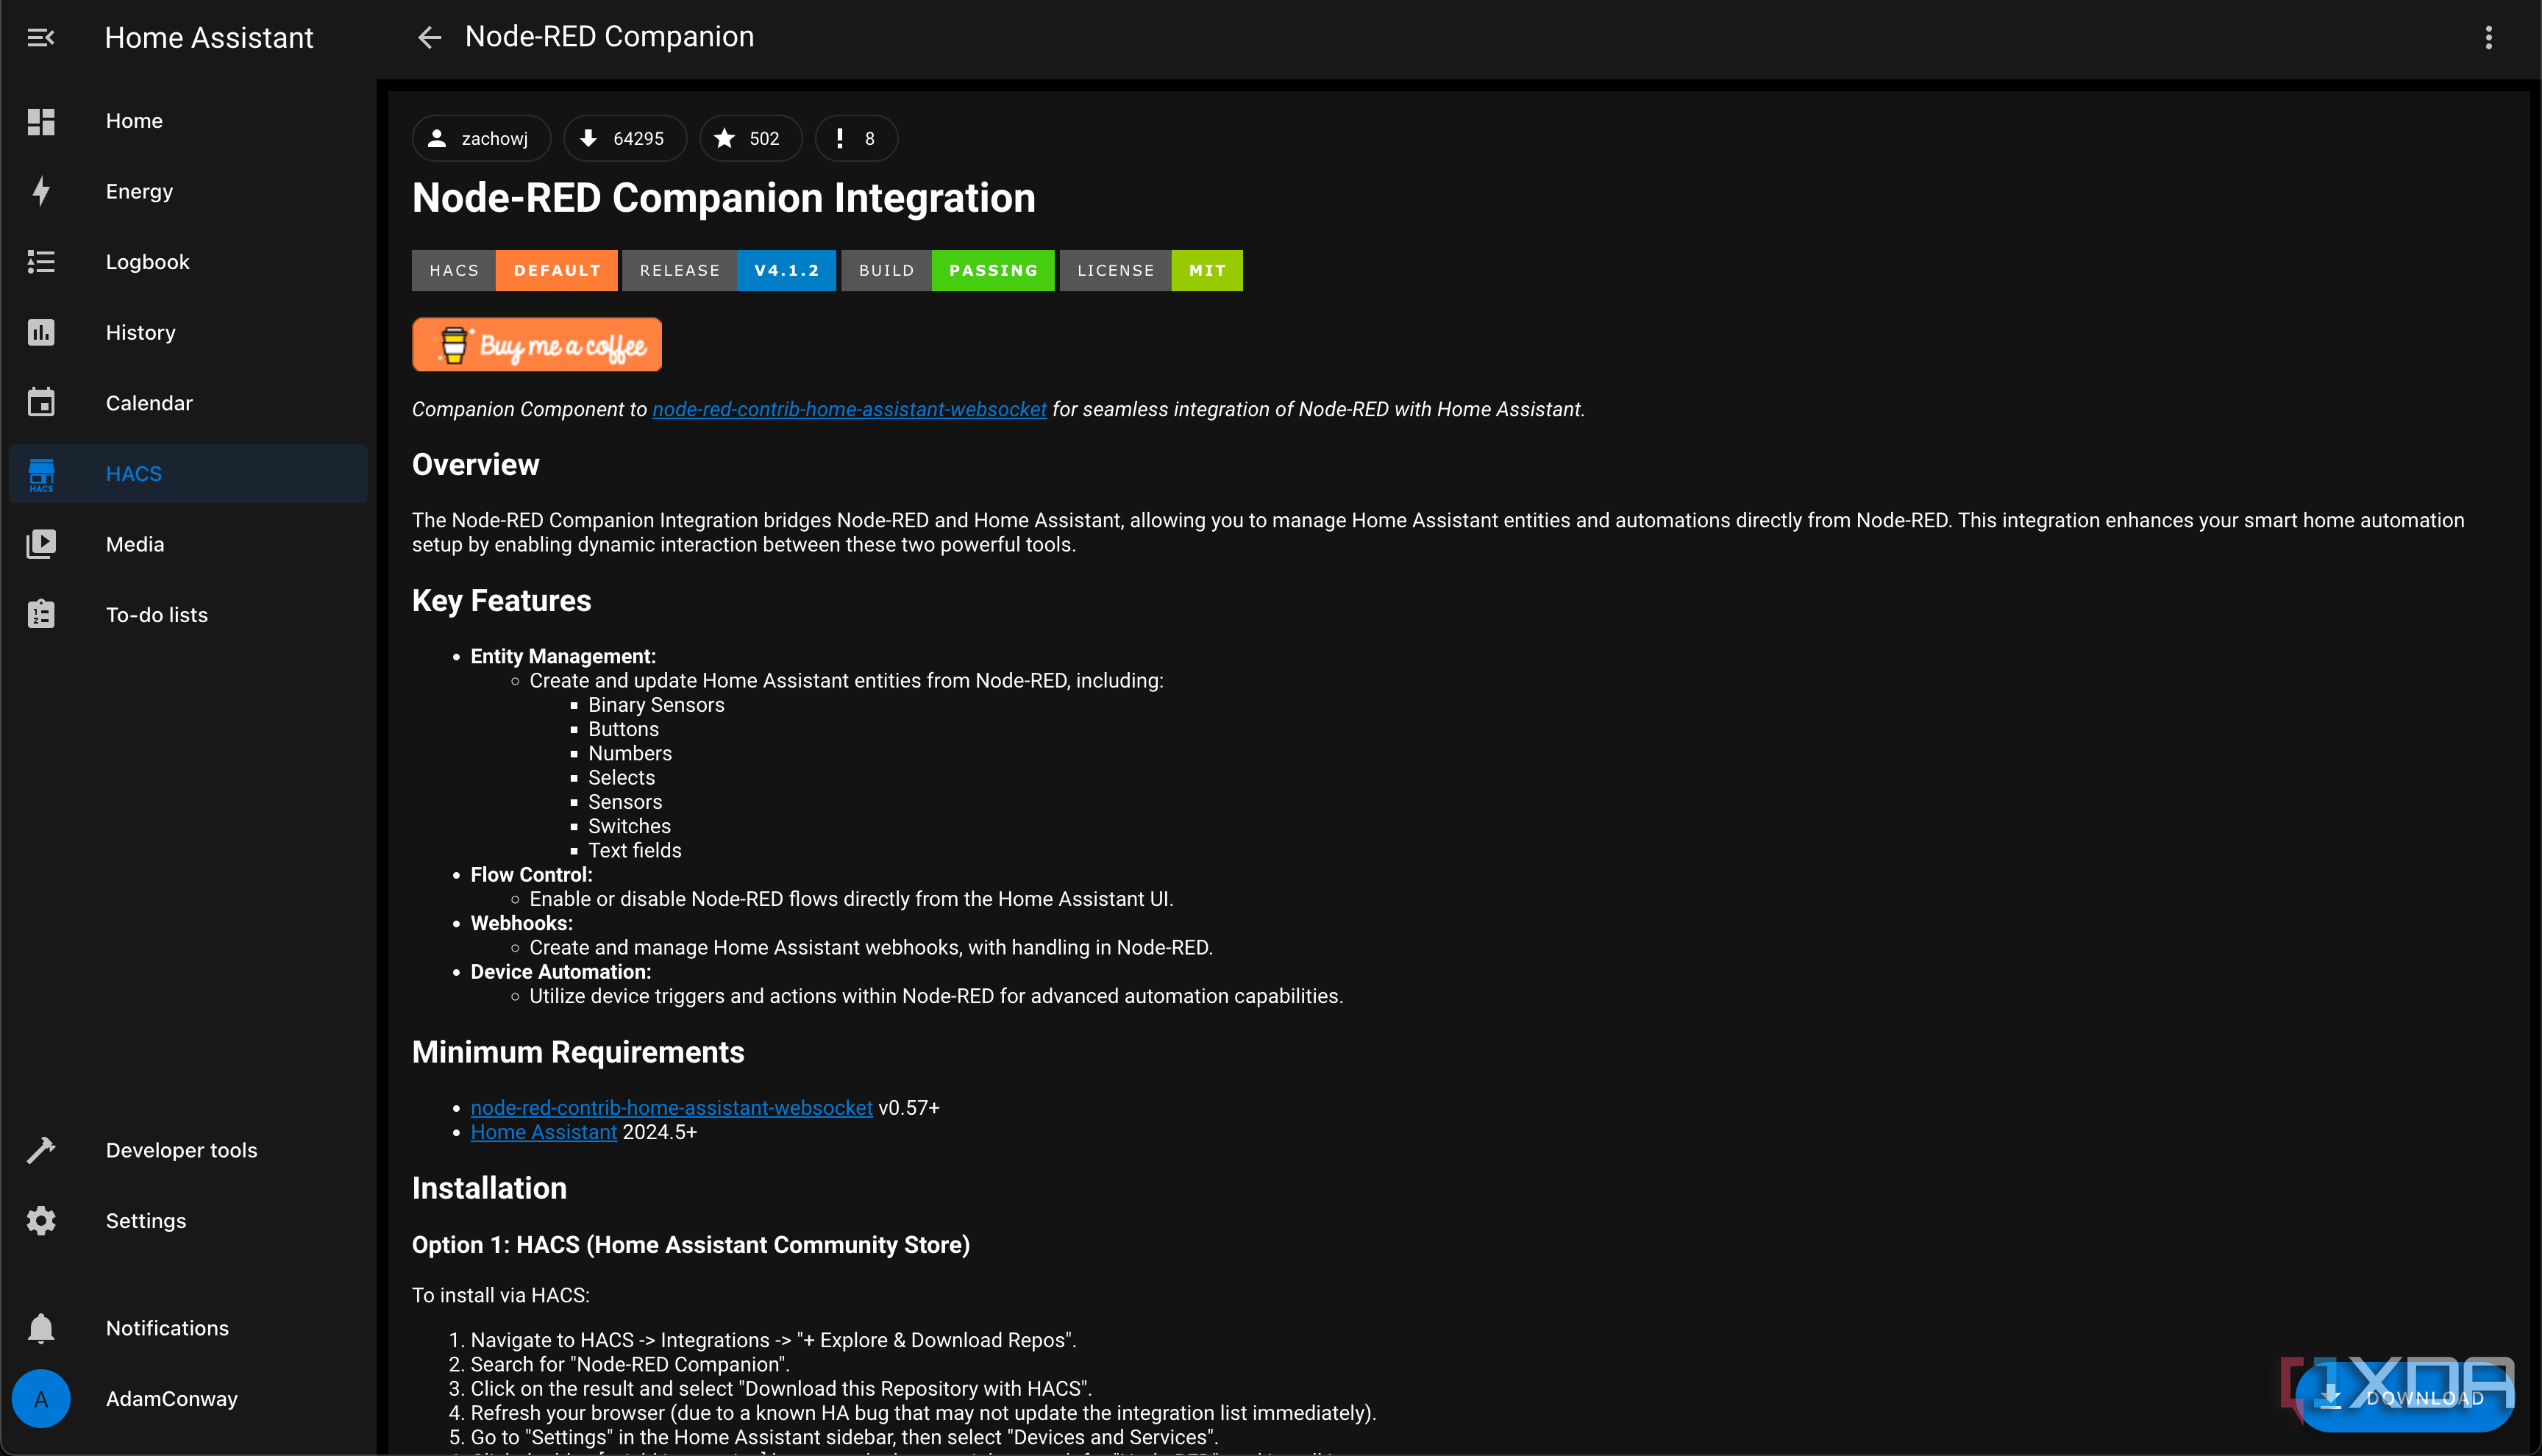This screenshot has height=1456, width=2542.
Task: Click the To-do lists clipboard icon
Action: [41, 614]
